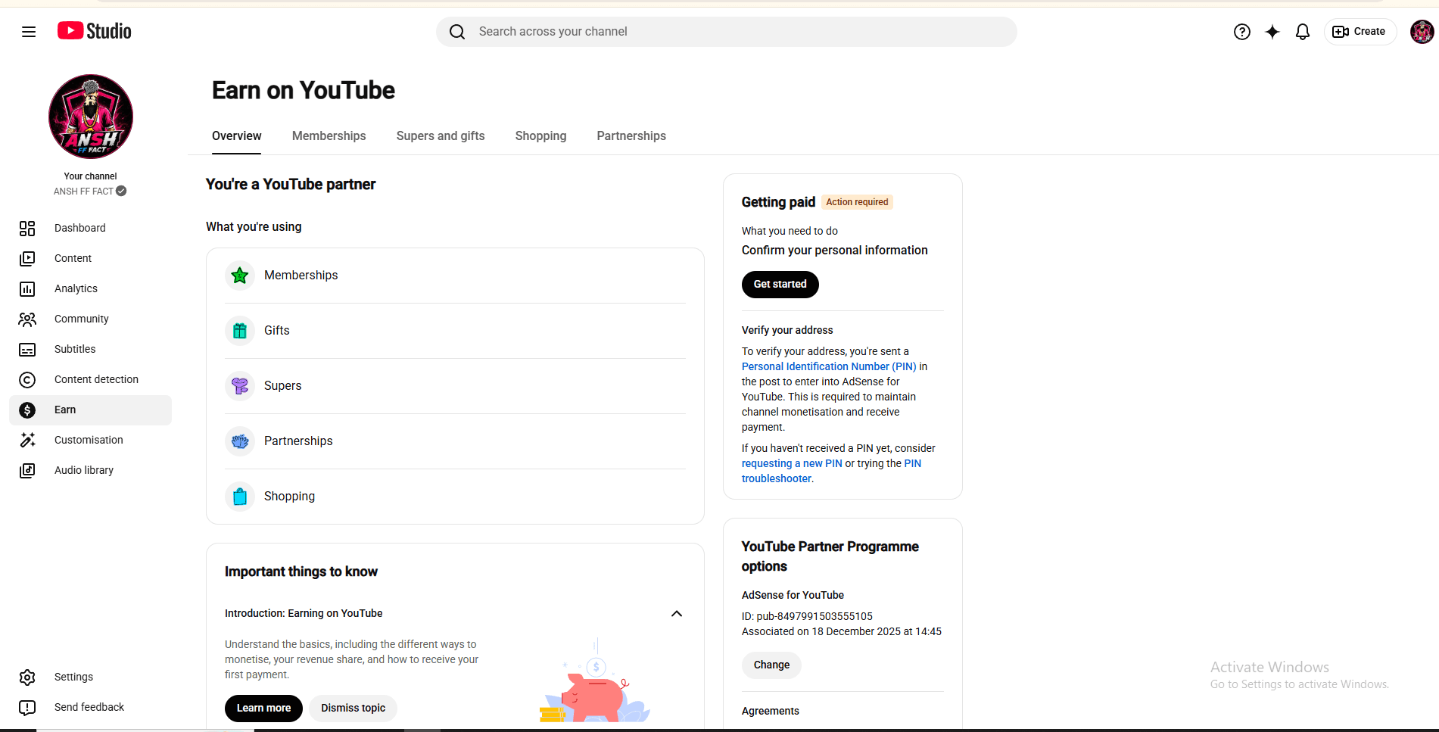The height and width of the screenshot is (732, 1439).
Task: Click the Supers heart icon
Action: (240, 386)
